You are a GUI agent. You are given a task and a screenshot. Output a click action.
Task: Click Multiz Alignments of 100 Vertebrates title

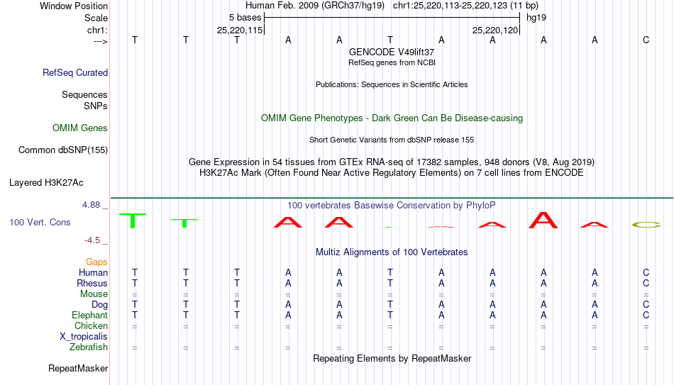(392, 252)
